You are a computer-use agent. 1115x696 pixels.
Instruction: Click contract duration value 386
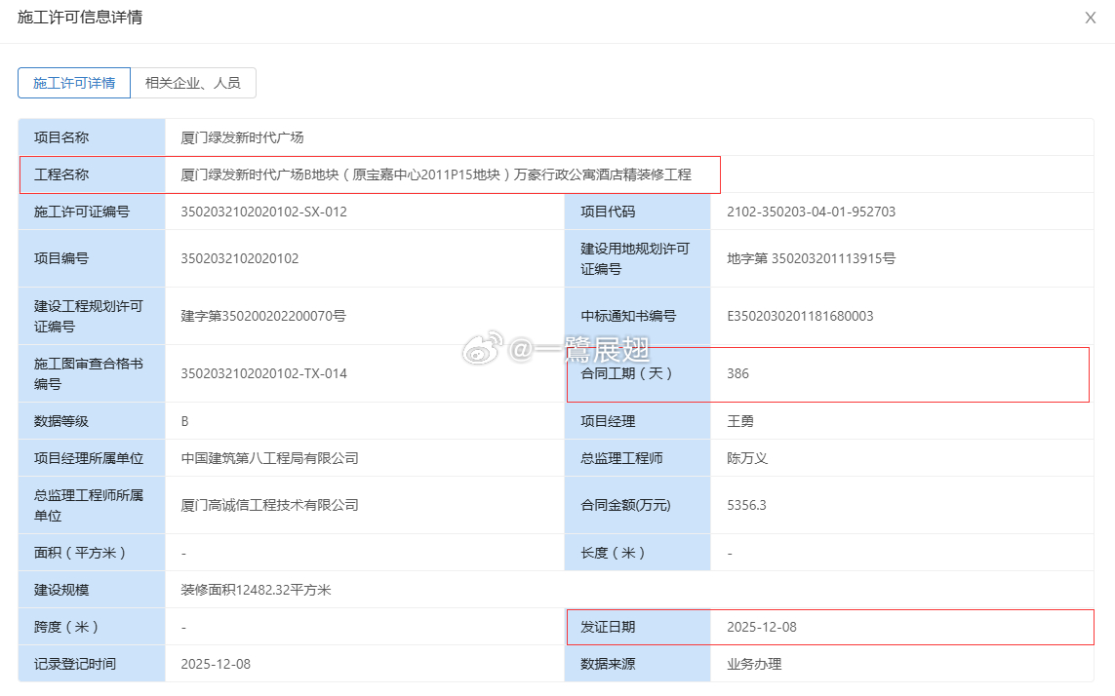click(x=737, y=374)
